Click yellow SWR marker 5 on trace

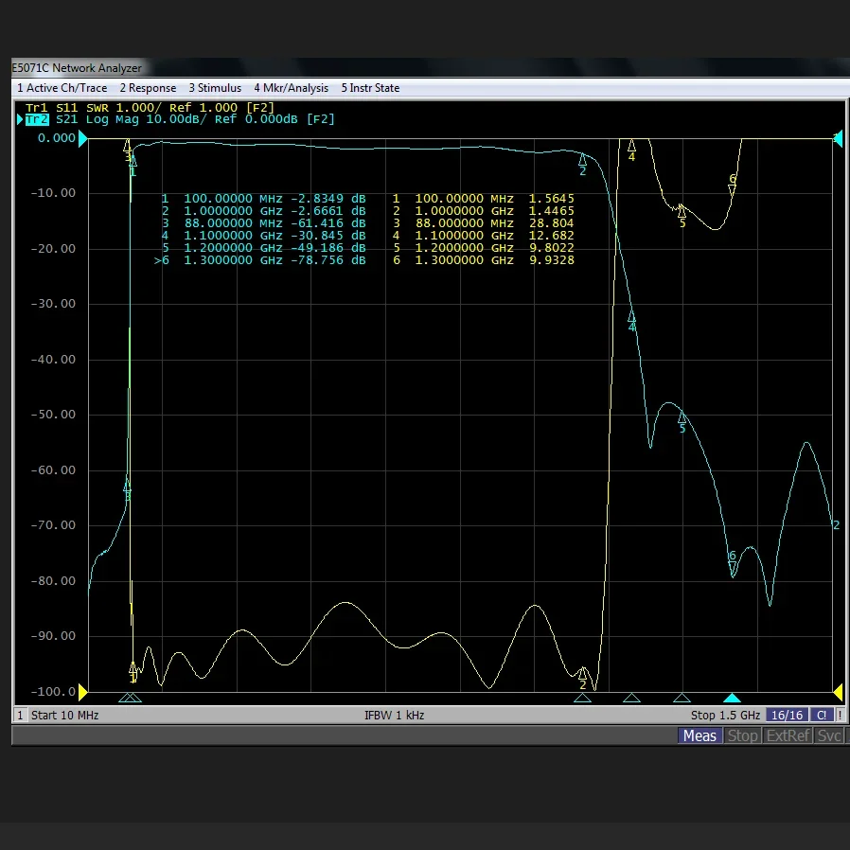tap(682, 217)
